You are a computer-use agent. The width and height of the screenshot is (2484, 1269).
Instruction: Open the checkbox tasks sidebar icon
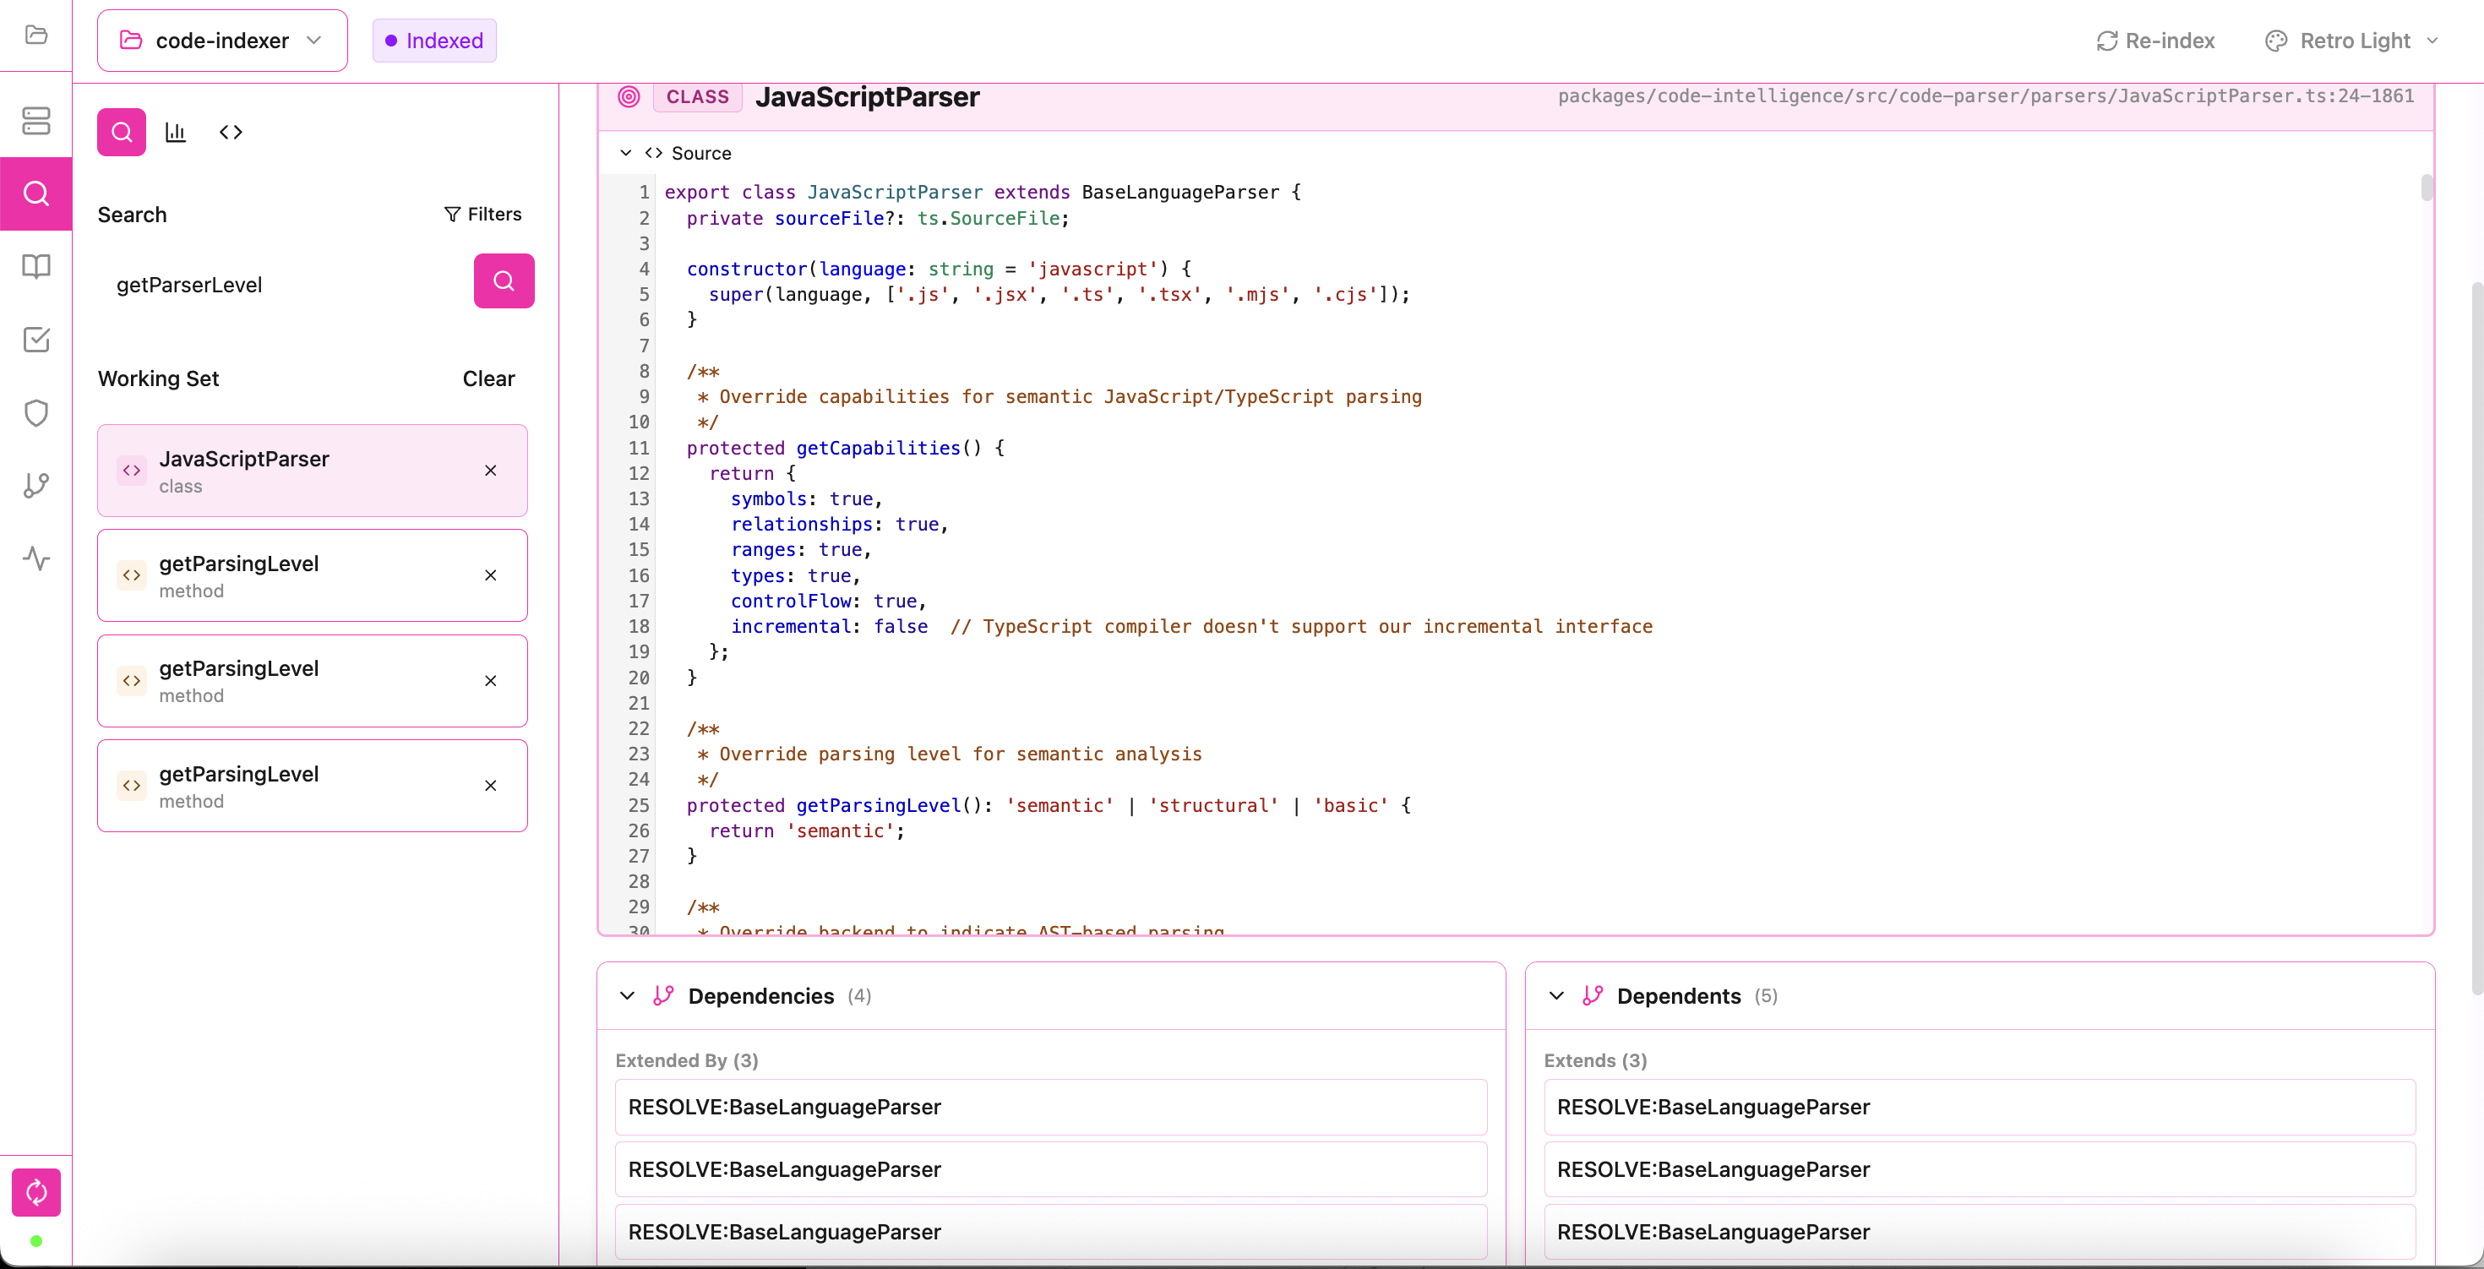point(35,340)
